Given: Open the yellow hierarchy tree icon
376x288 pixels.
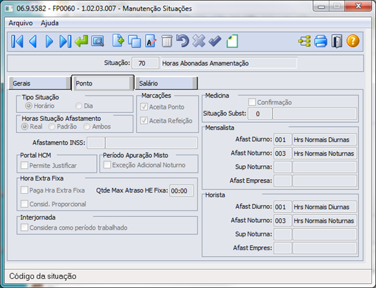Looking at the screenshot, I should [304, 41].
